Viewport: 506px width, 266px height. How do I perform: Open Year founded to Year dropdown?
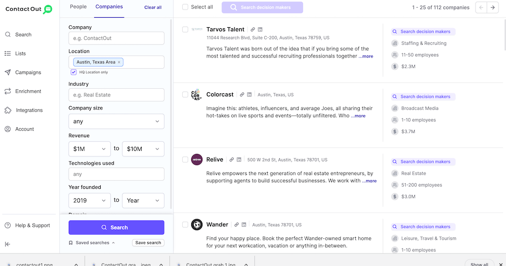tap(143, 200)
